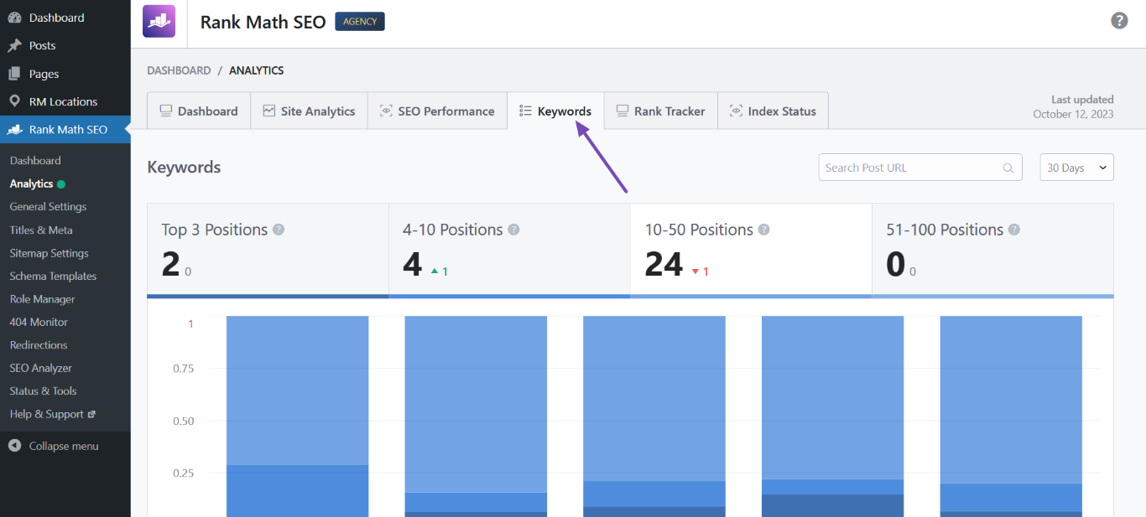Click the green up change indicator on 4-10 Positions

(x=440, y=271)
